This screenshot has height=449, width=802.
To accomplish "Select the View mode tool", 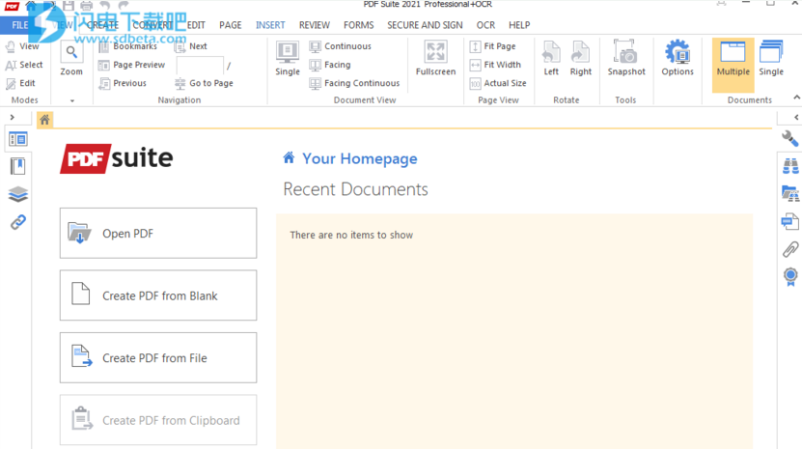I will point(22,46).
